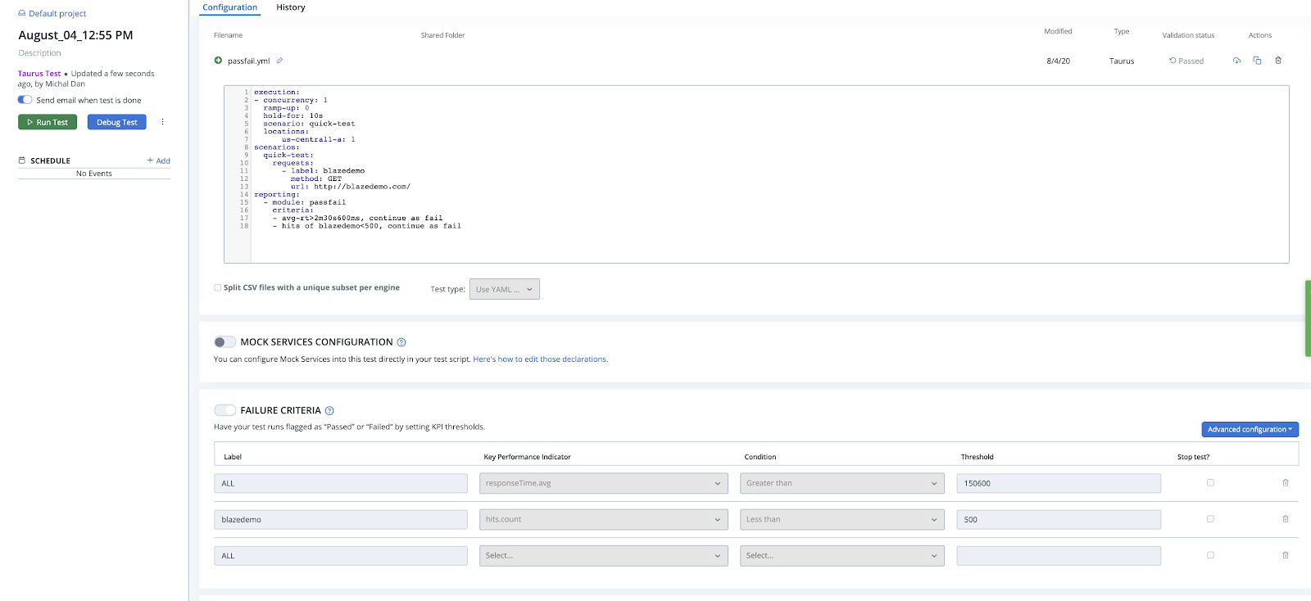This screenshot has width=1311, height=601.
Task: Open the Failure Criteria help icon
Action: (329, 411)
